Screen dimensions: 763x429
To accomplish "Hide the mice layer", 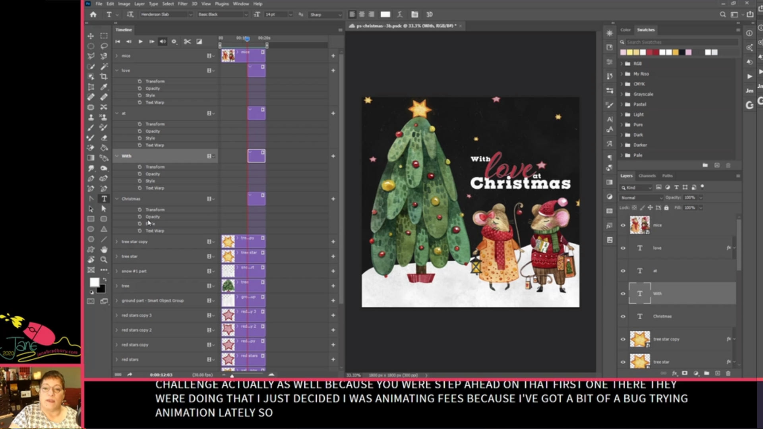I will pyautogui.click(x=623, y=225).
